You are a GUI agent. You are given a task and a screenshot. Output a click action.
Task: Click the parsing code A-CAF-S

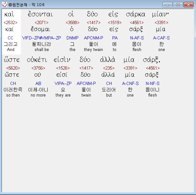point(161,38)
